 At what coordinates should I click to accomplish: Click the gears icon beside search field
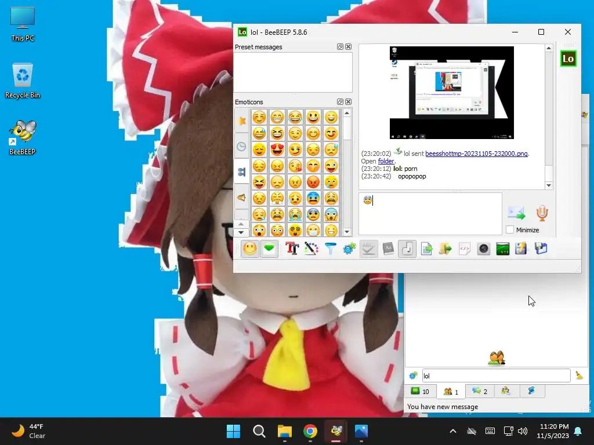pyautogui.click(x=413, y=375)
